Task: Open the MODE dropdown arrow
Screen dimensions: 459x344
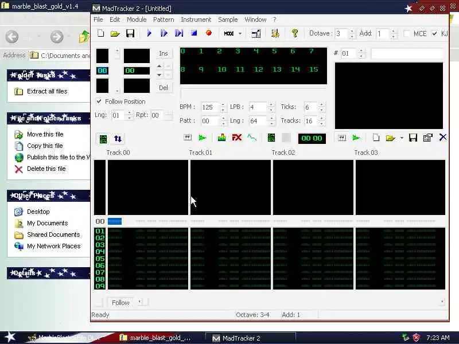Action: point(240,34)
